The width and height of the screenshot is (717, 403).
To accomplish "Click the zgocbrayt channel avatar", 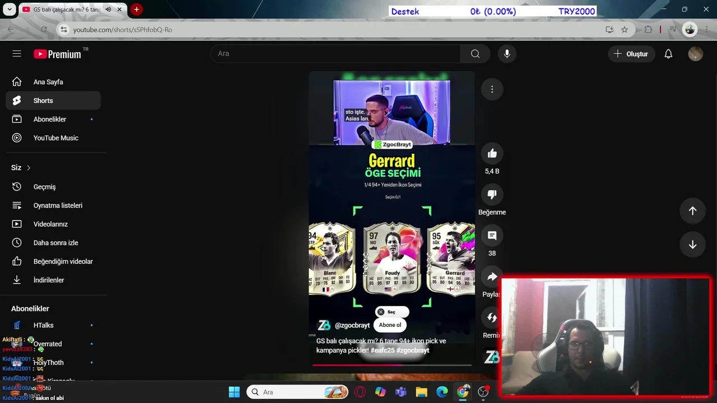I will (324, 325).
